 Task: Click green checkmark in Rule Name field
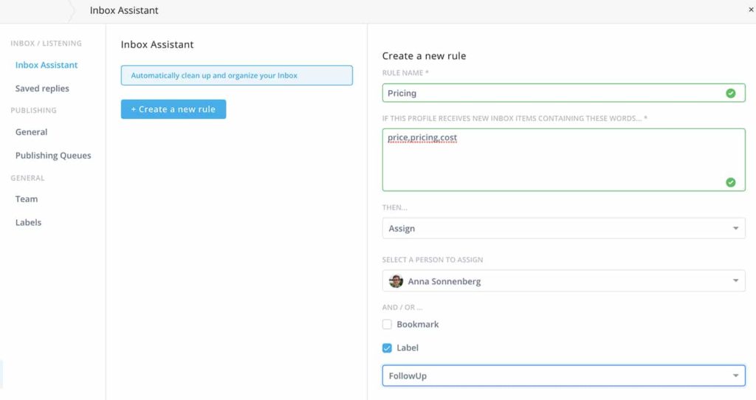(x=730, y=93)
